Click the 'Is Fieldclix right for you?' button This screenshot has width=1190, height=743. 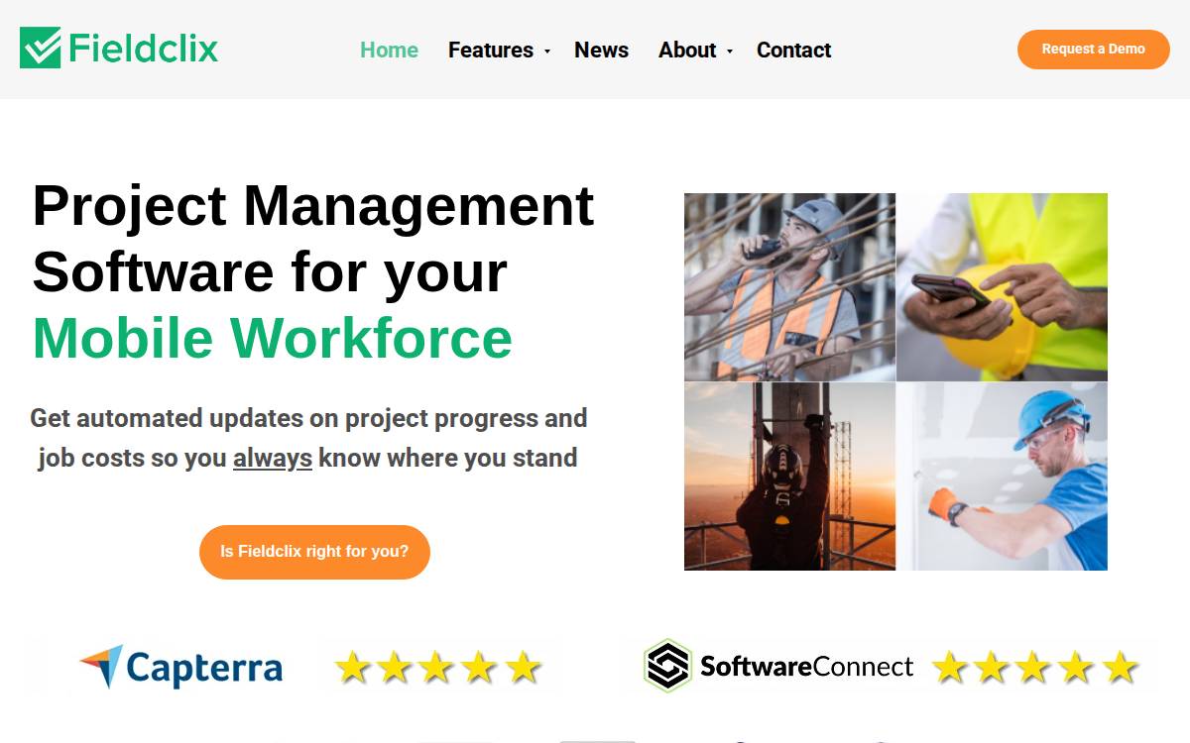click(x=314, y=551)
